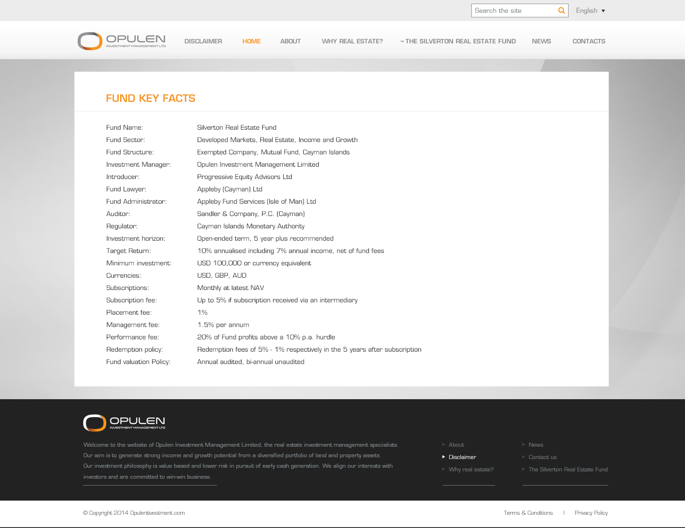Click the Fund Key Facts heading

(151, 98)
